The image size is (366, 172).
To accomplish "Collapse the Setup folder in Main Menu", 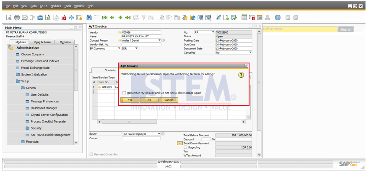I will pyautogui.click(x=18, y=81).
